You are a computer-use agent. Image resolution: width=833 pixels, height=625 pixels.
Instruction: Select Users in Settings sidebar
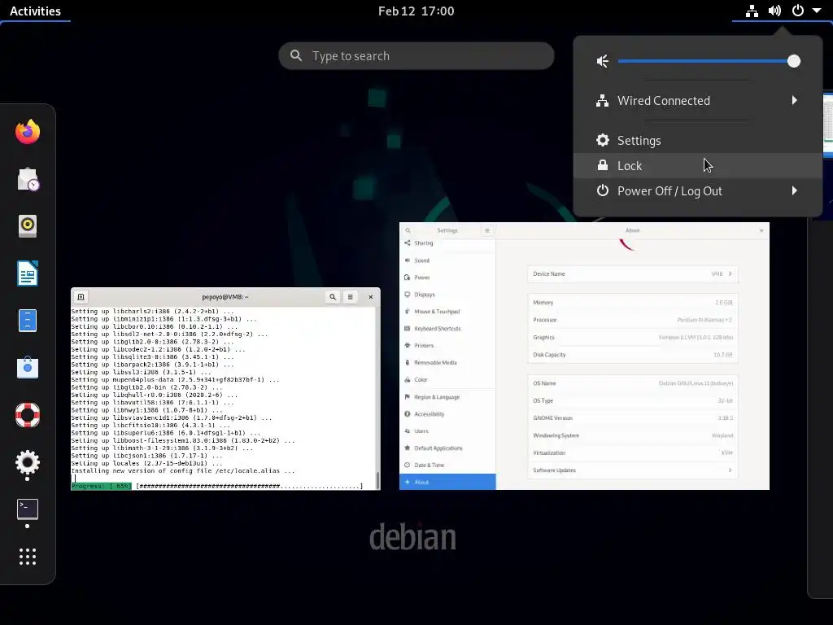[447, 431]
